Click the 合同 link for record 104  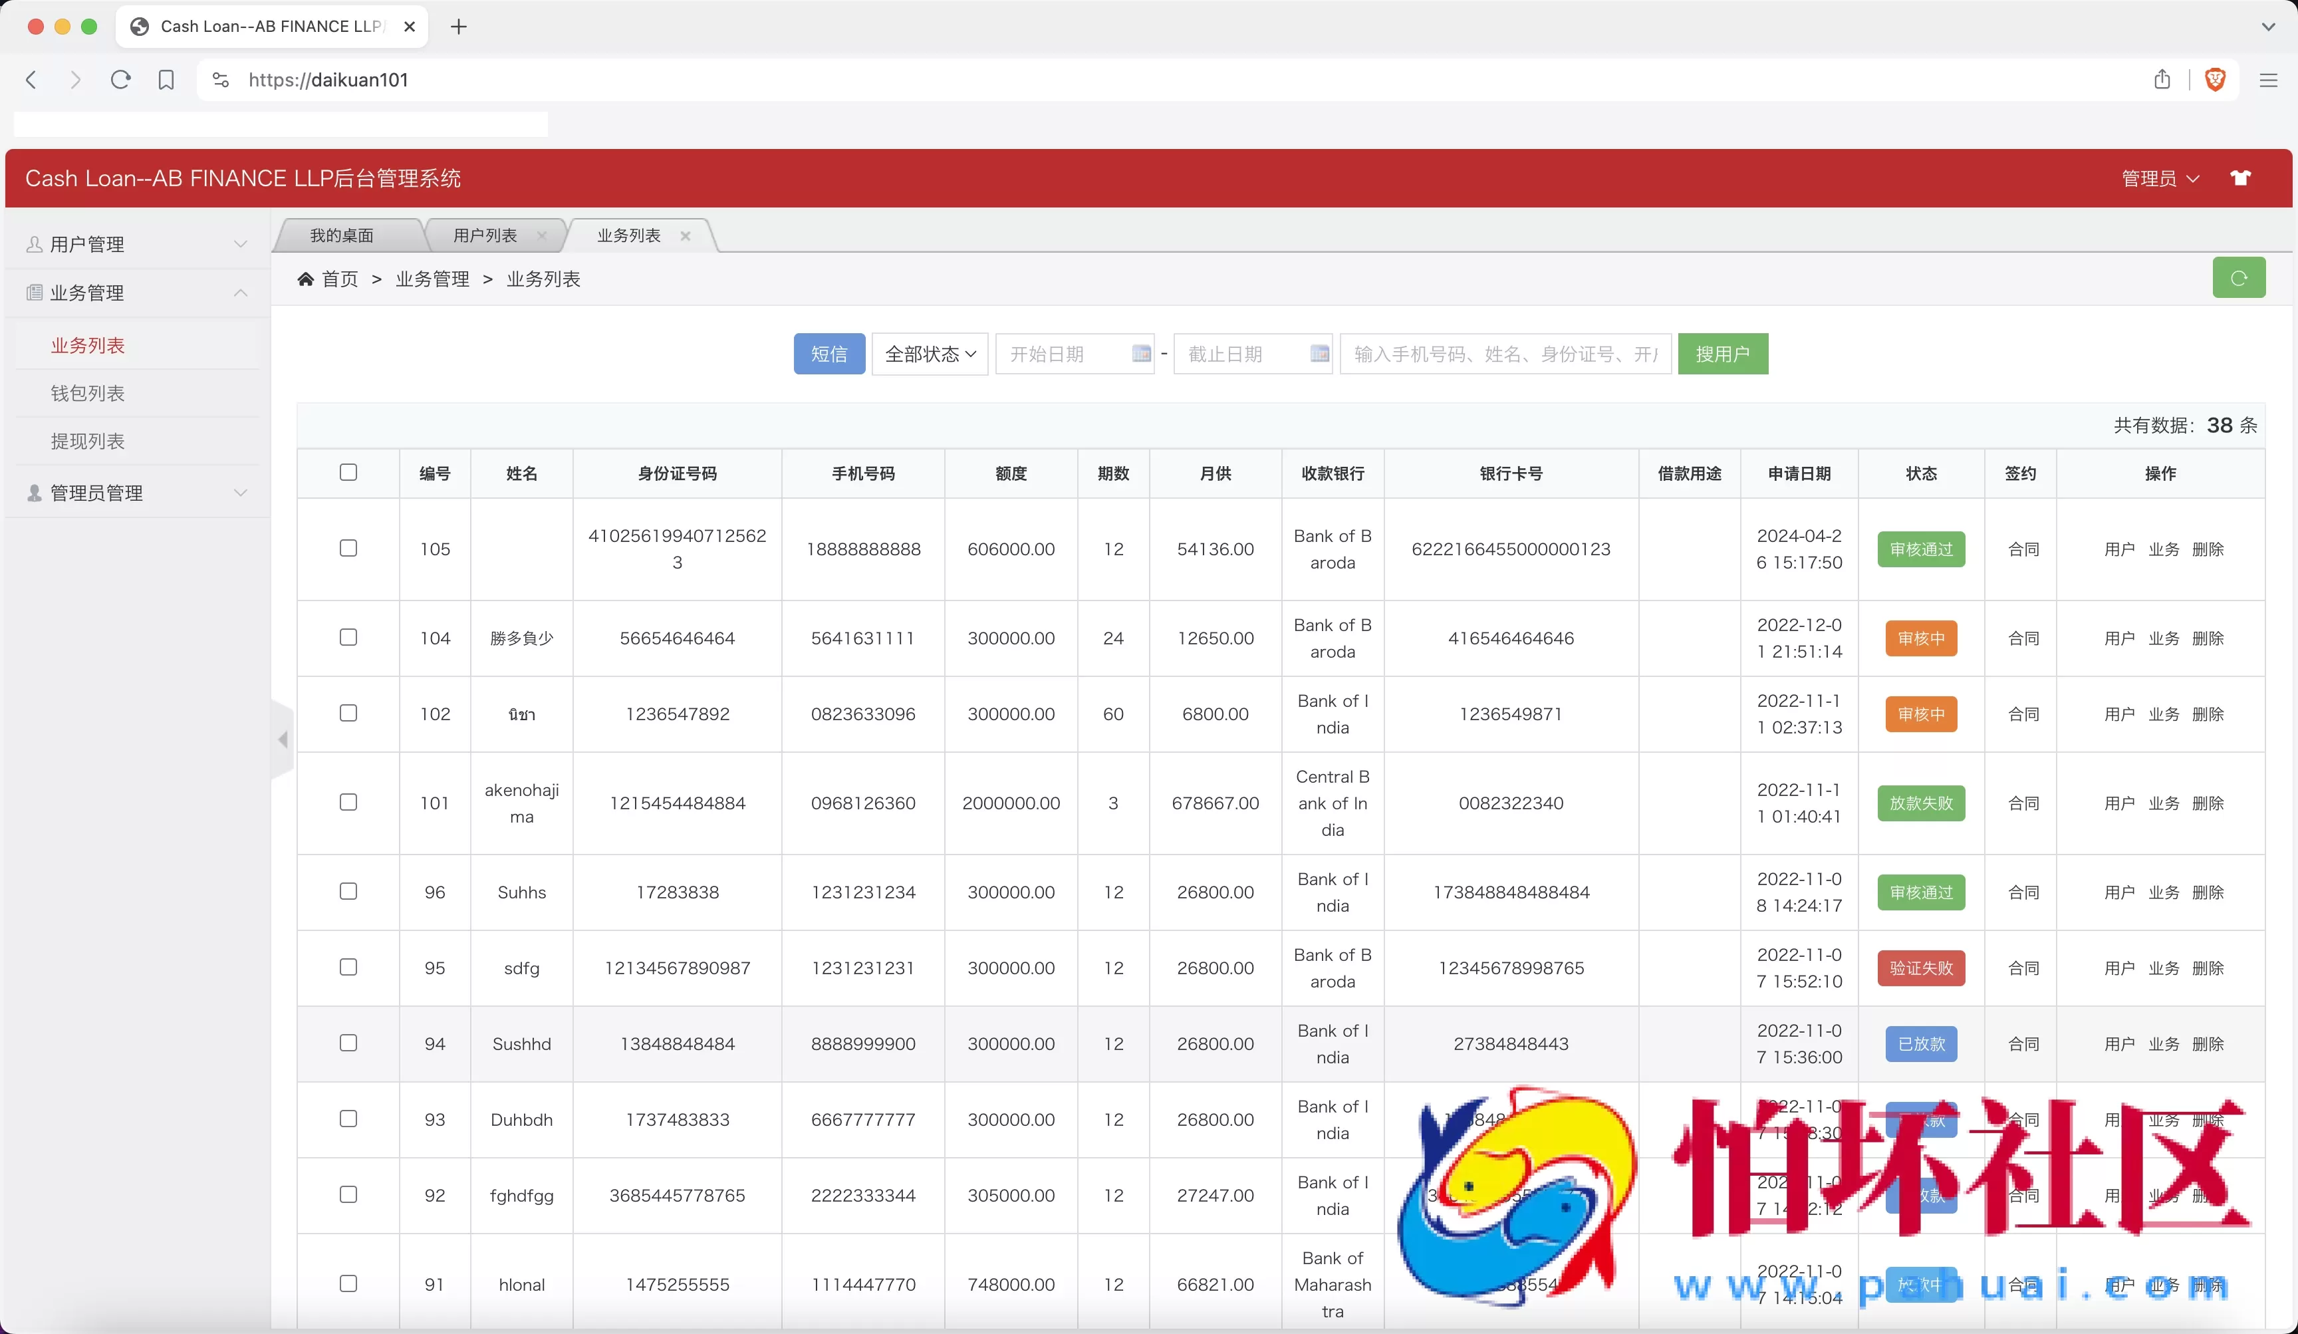coord(2023,637)
